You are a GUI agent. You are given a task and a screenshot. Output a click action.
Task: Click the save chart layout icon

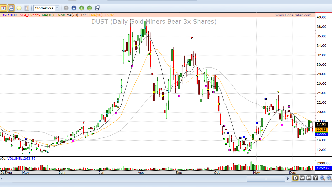(x=97, y=8)
